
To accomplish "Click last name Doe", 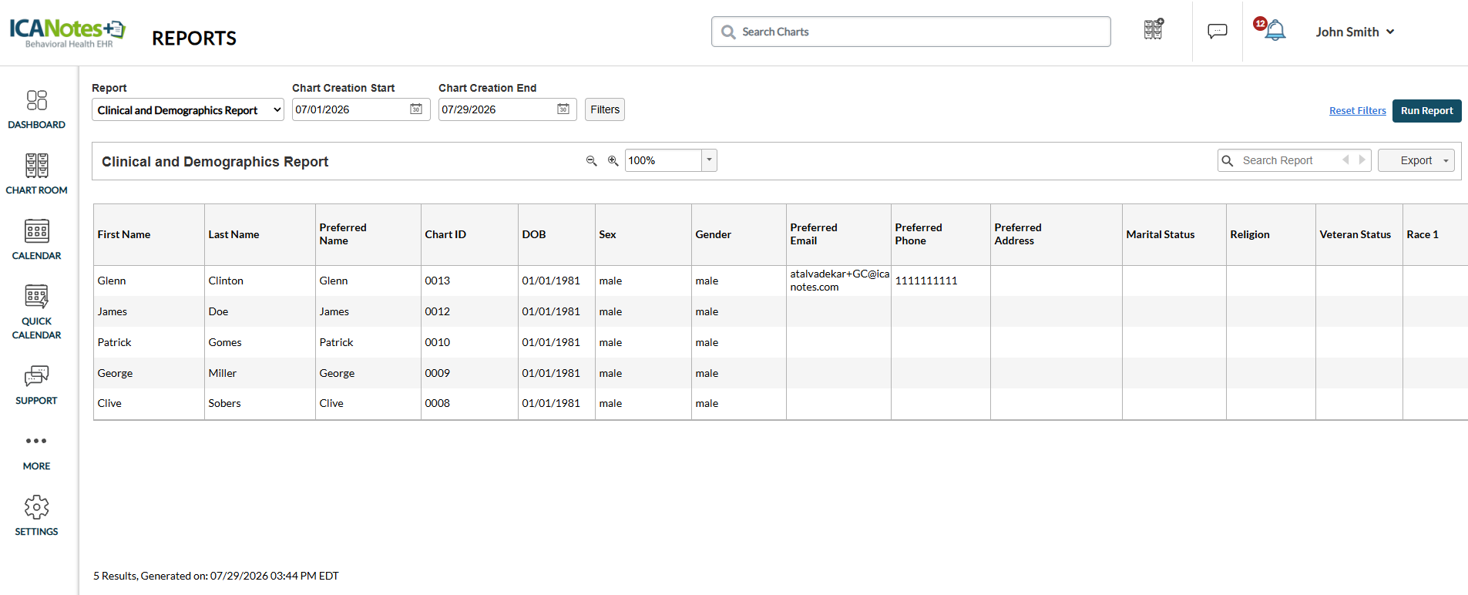I will (218, 311).
